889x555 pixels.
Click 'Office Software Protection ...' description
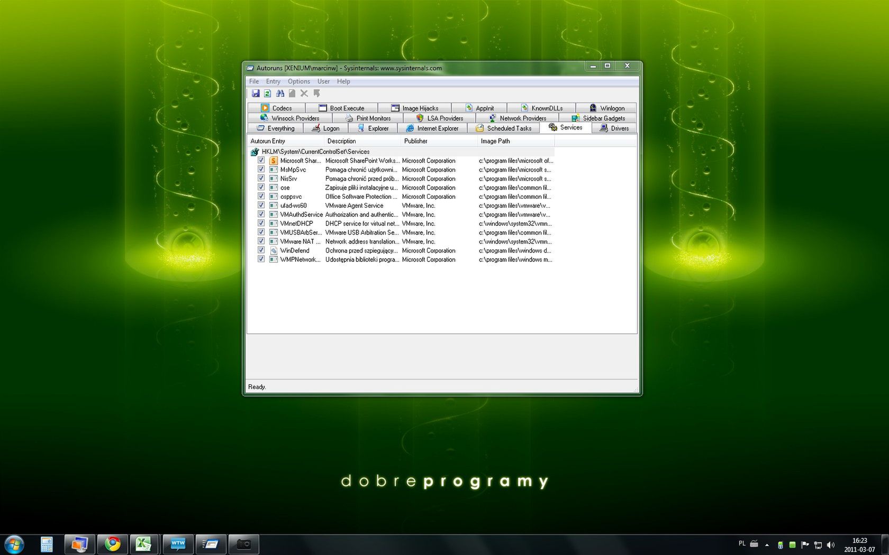(361, 197)
